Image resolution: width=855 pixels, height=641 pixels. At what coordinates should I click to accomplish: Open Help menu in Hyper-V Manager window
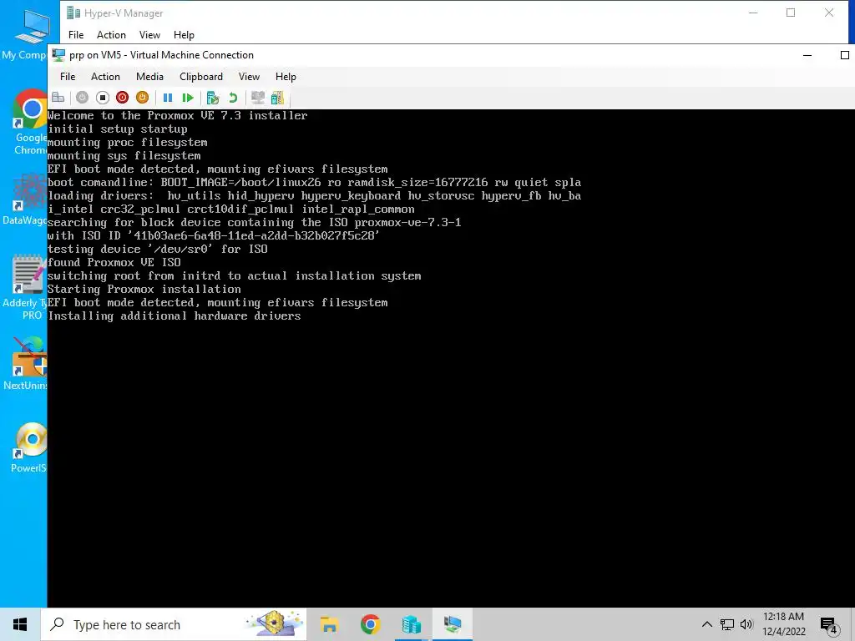[184, 35]
